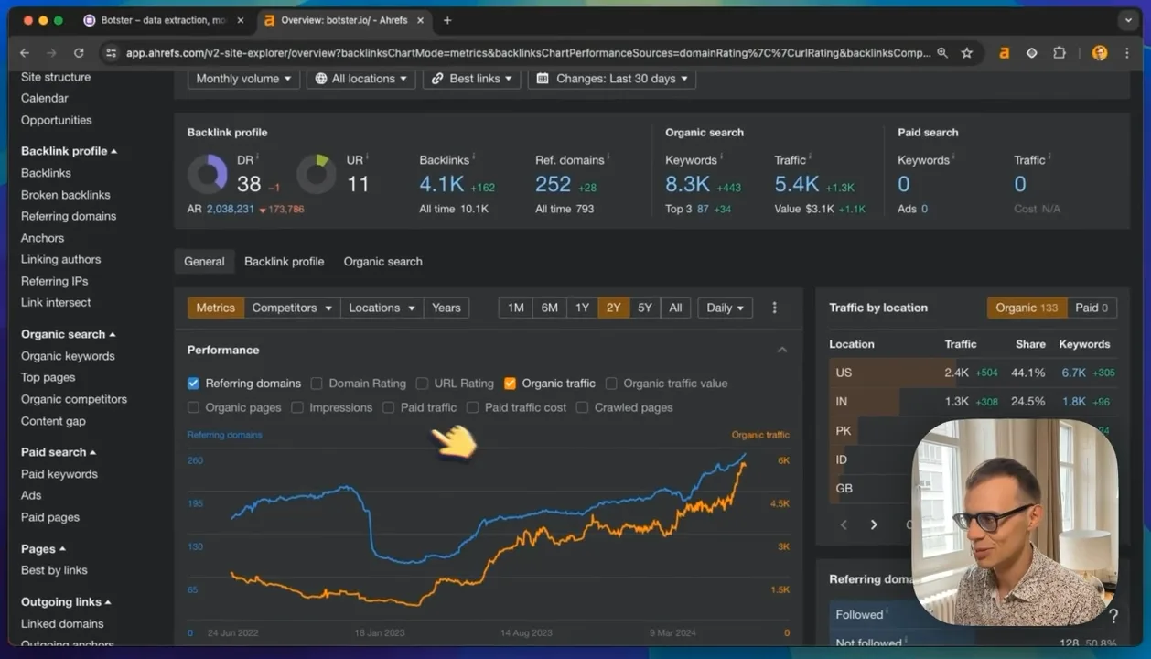Open the Ahrefs extension icon in toolbar
The width and height of the screenshot is (1151, 659).
pos(1004,53)
